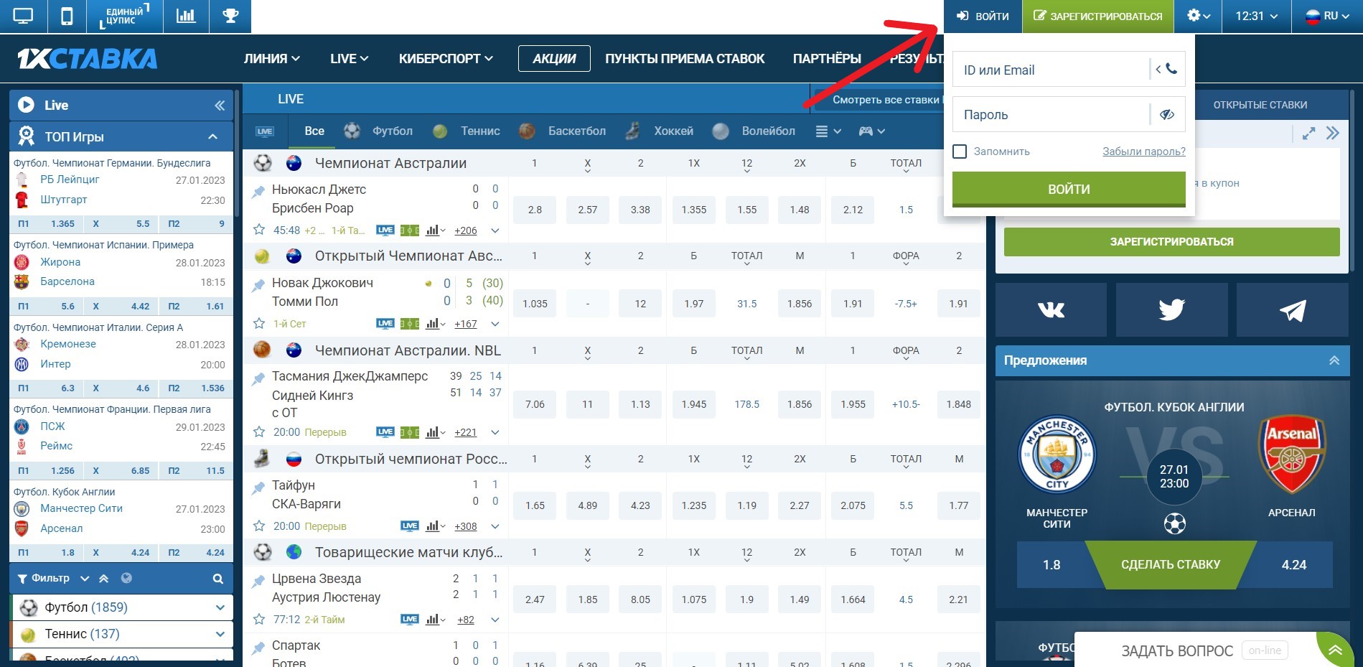Screen dimensions: 1363x667
Task: Open time 12:31 dropdown
Action: point(1257,16)
